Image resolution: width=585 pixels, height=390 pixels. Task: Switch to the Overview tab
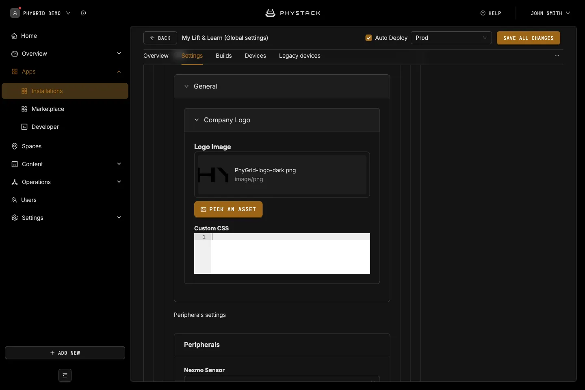pyautogui.click(x=156, y=56)
